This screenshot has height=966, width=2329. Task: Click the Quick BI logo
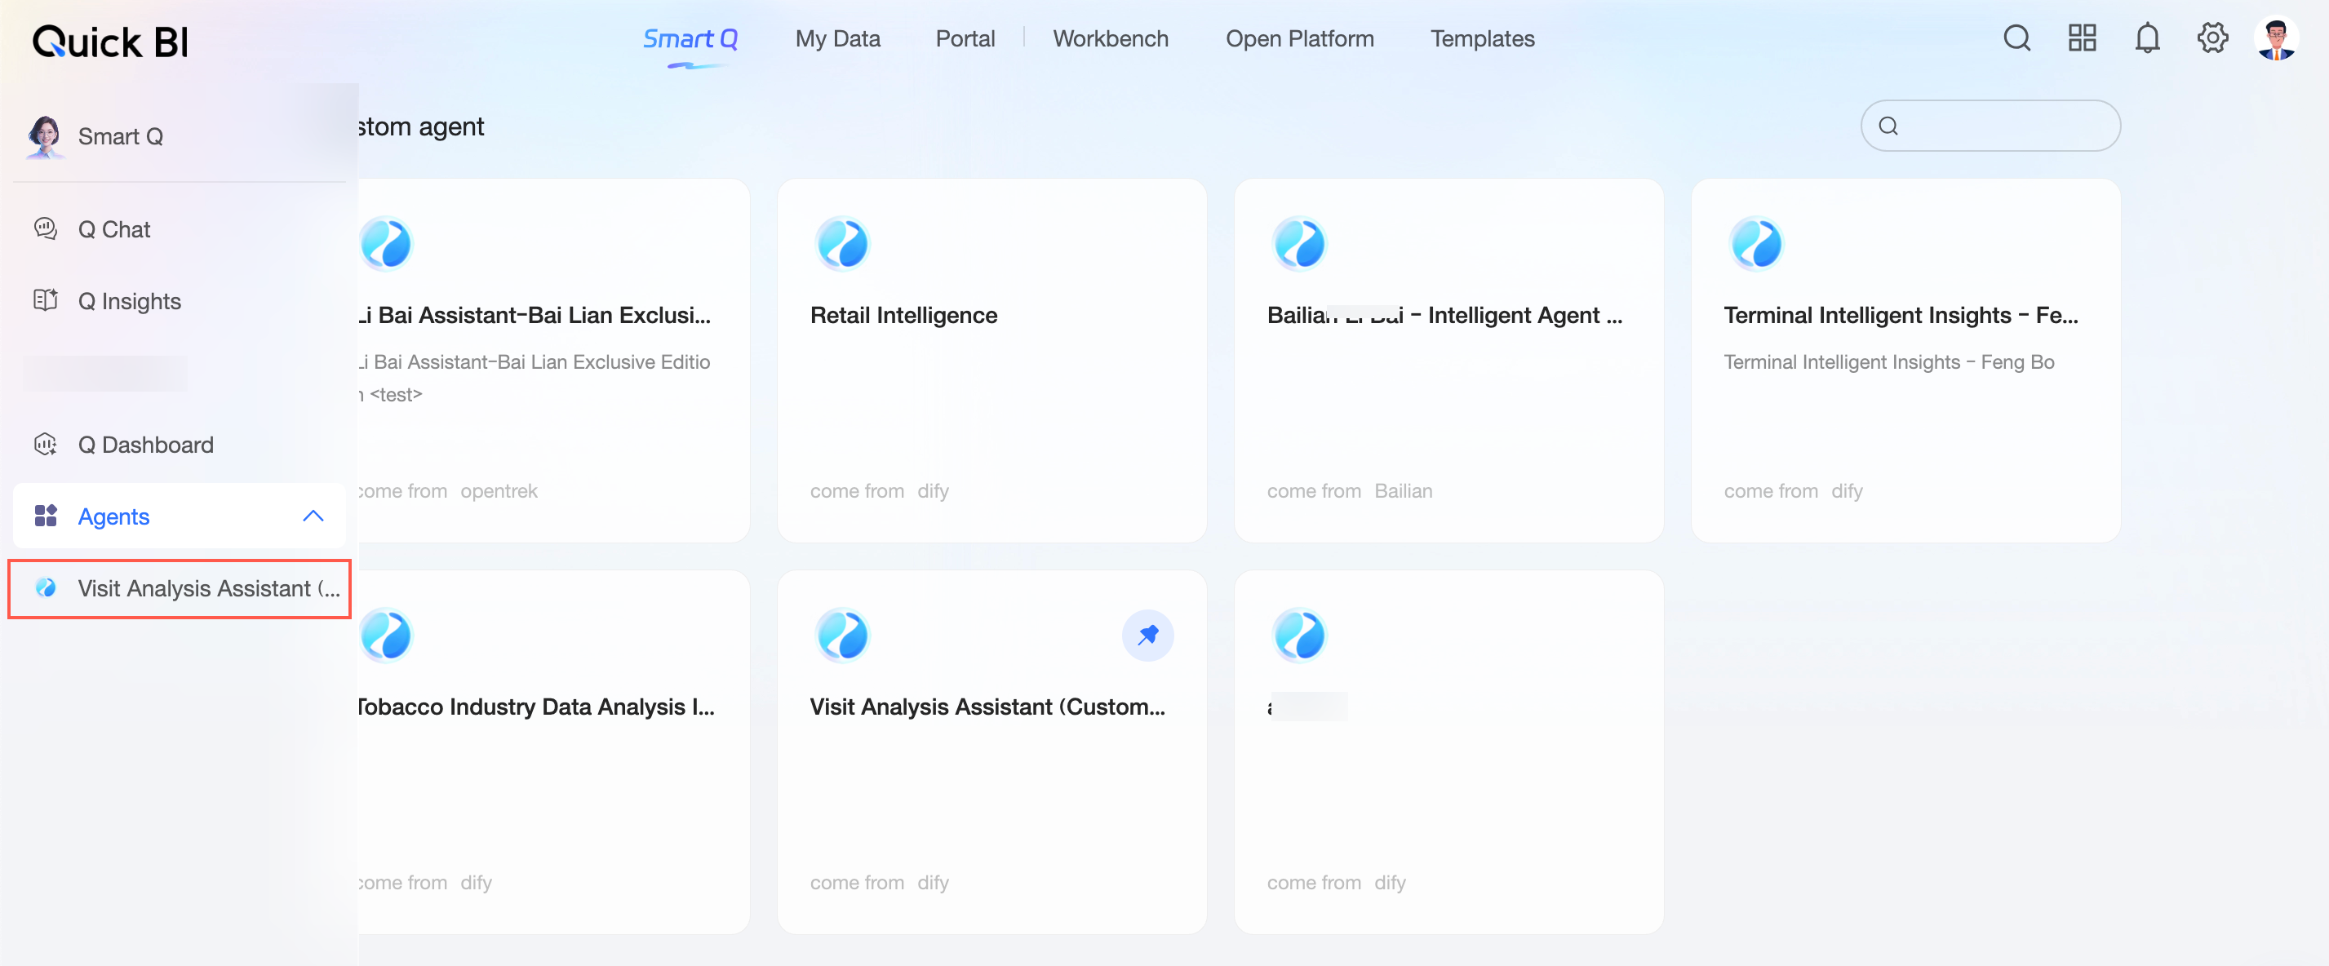(110, 42)
